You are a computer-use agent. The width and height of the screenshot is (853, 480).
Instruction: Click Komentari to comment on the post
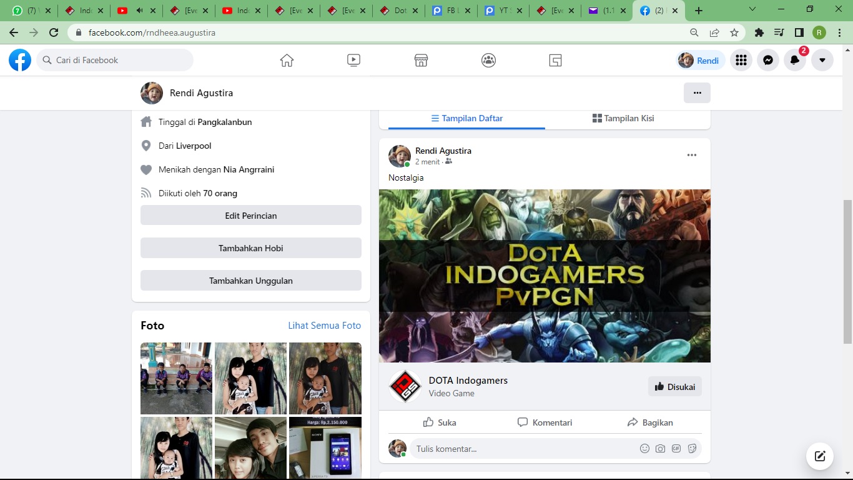click(545, 422)
